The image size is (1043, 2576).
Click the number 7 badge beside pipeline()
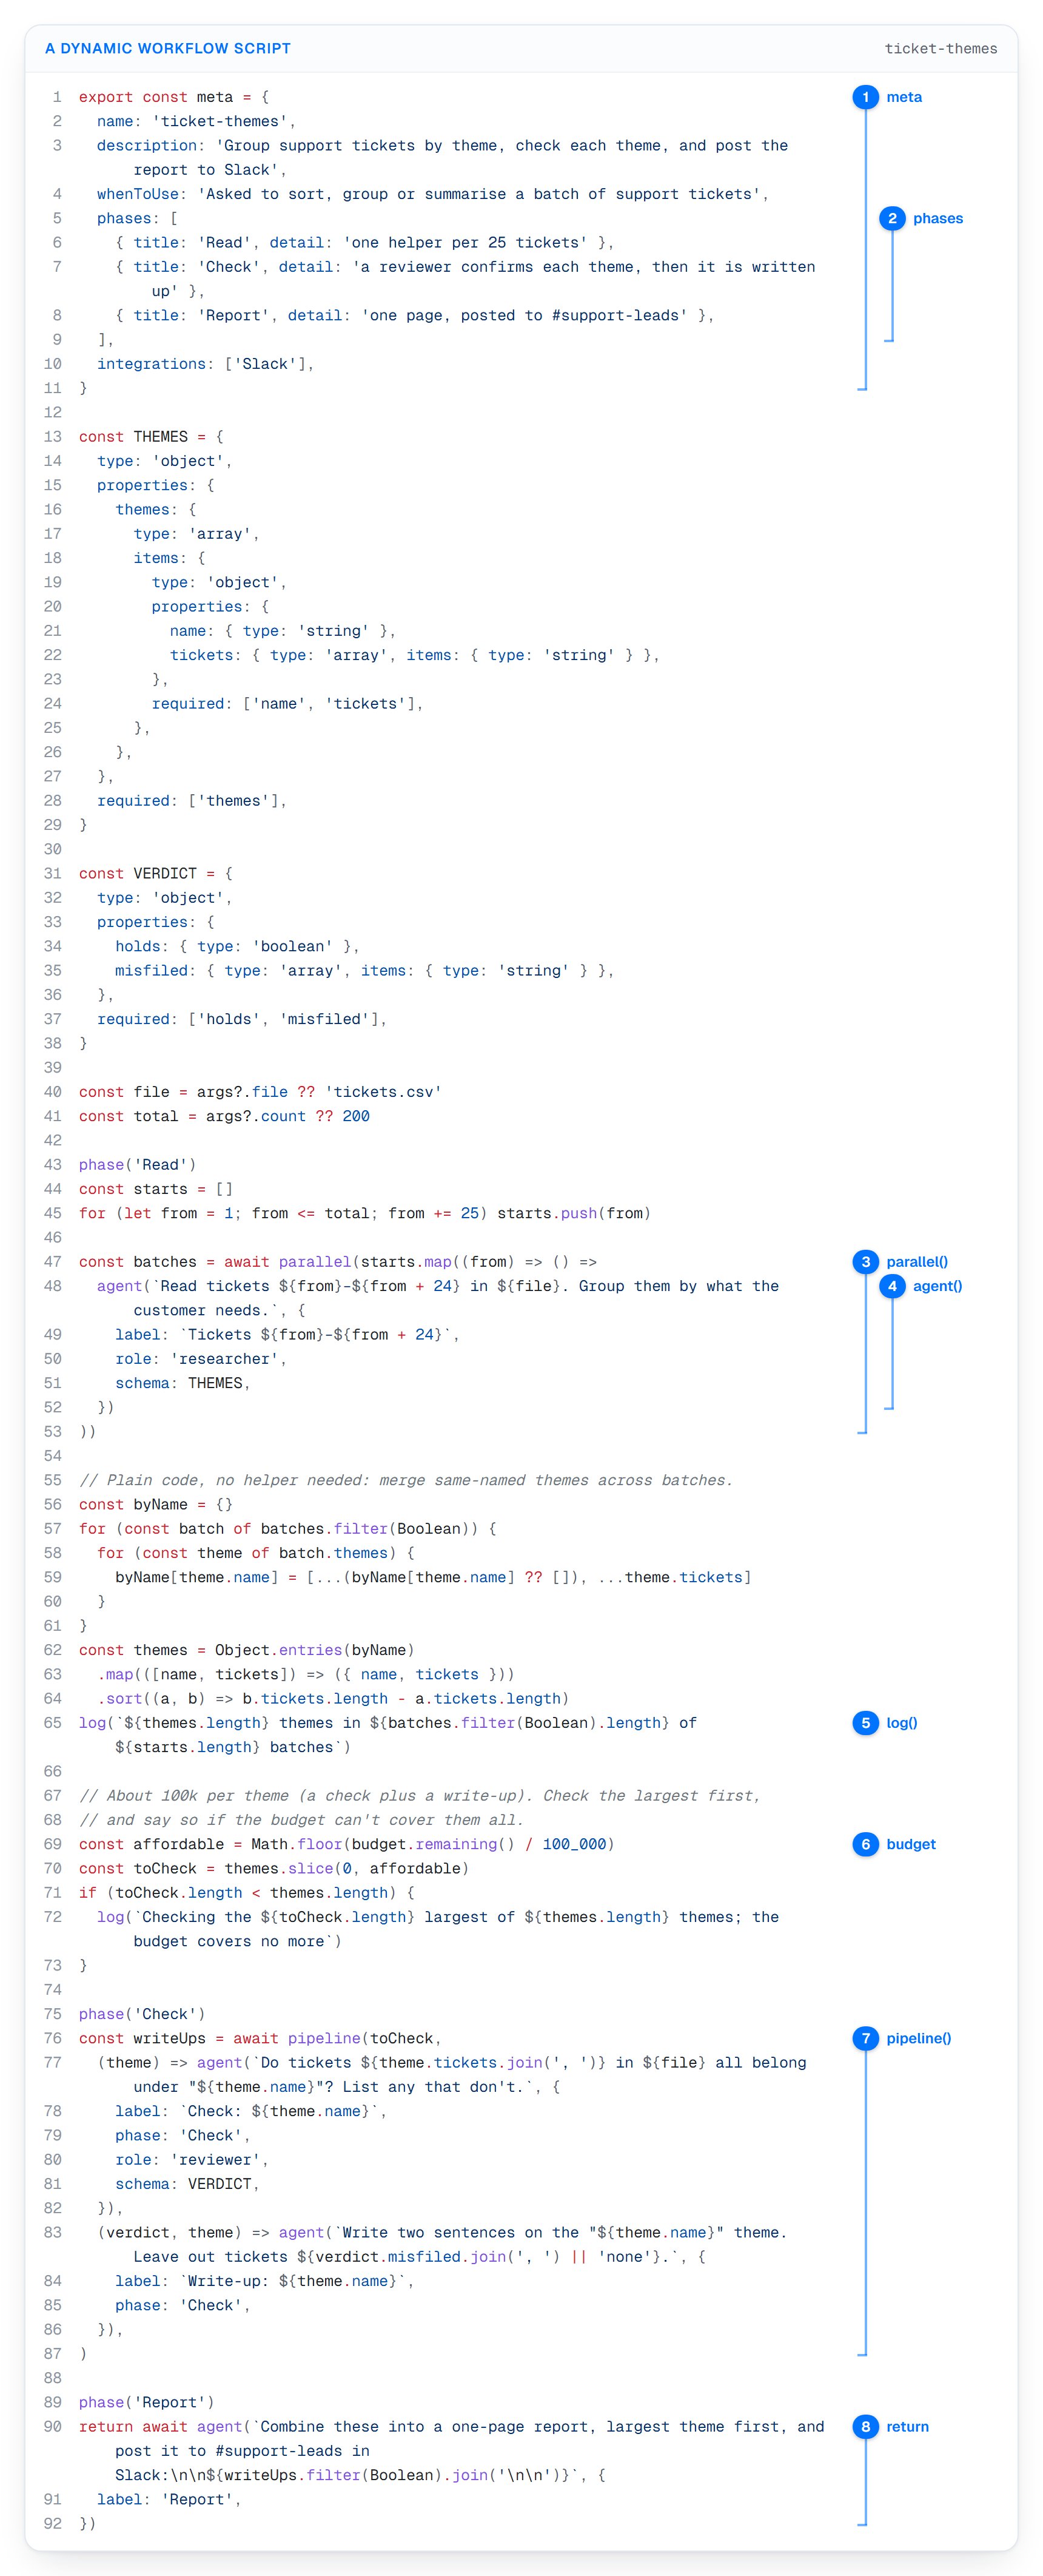point(865,2038)
